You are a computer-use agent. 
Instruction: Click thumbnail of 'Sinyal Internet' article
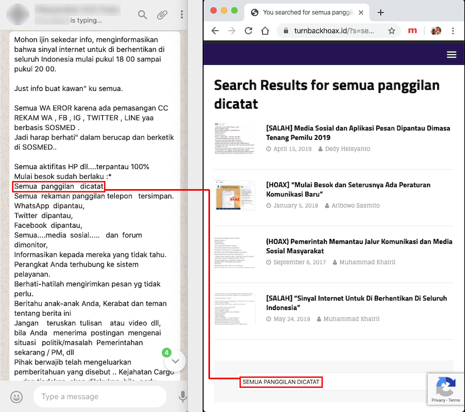pos(235,308)
